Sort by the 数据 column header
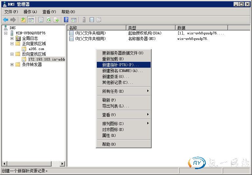The width and height of the screenshot is (252, 175). coord(201,28)
